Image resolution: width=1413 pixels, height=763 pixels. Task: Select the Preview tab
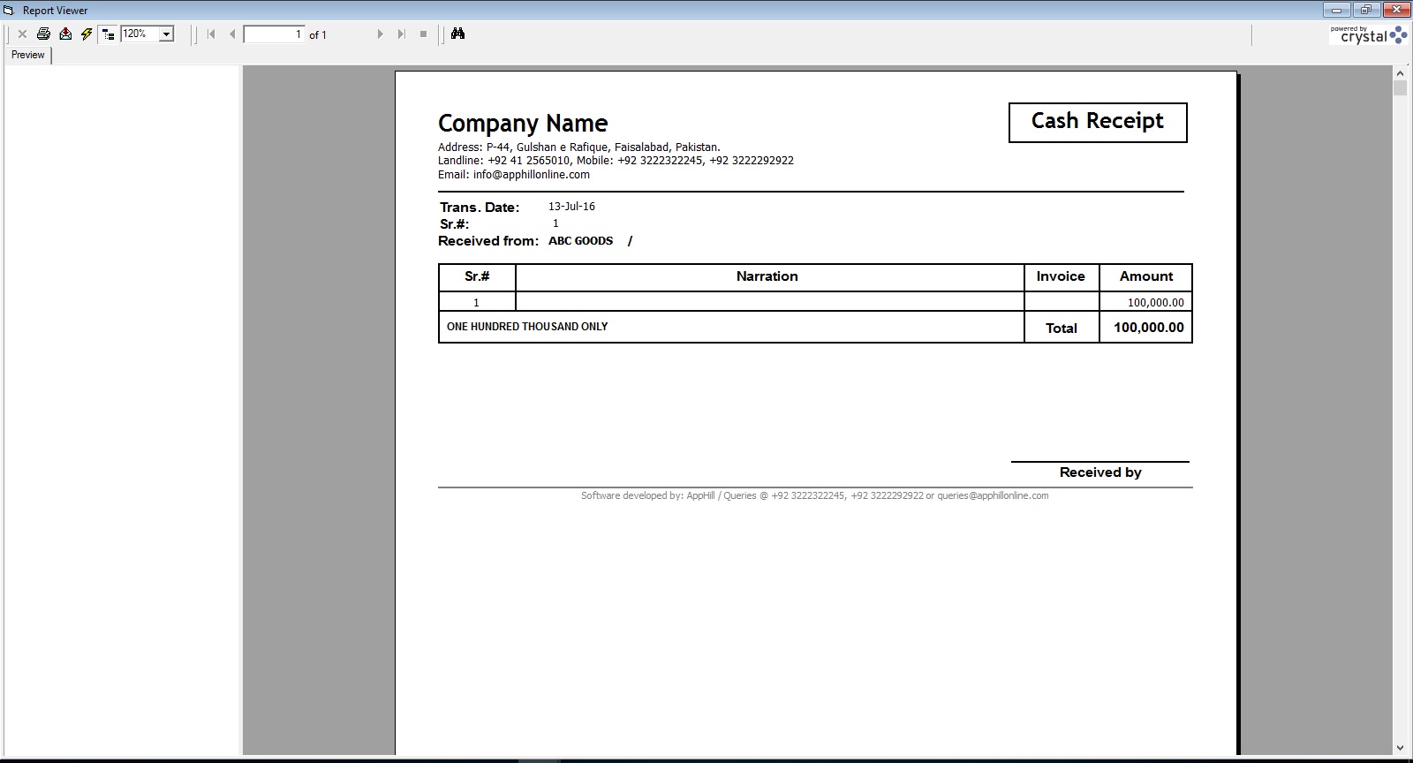(x=28, y=55)
